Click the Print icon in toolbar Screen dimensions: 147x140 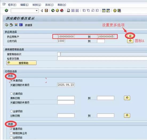coord(69,10)
